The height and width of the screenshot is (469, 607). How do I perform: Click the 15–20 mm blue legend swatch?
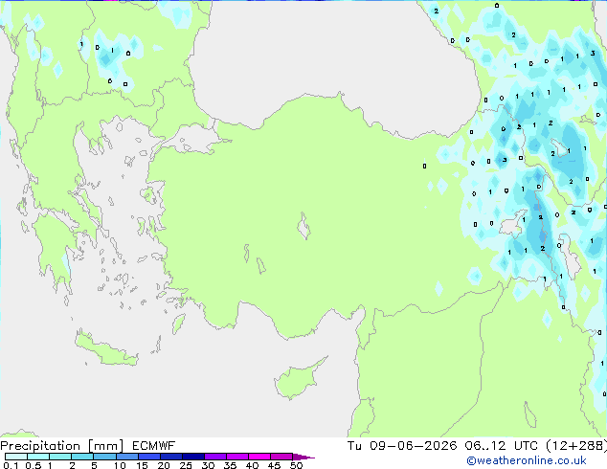click(x=148, y=457)
